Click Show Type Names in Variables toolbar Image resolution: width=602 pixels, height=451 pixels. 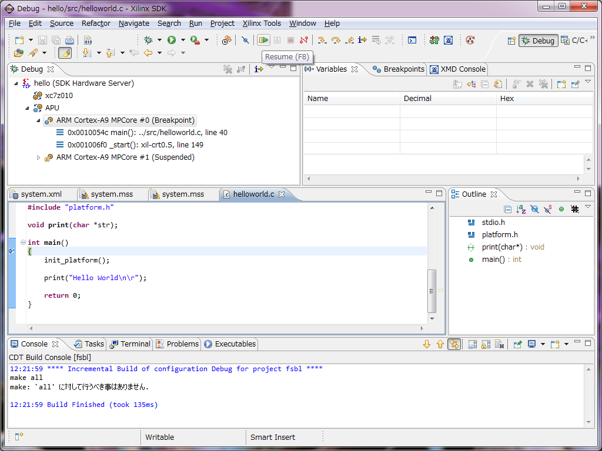point(457,84)
